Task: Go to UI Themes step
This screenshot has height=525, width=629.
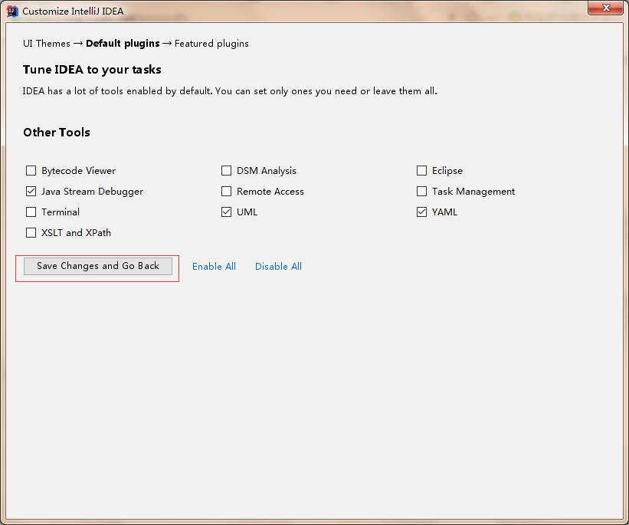Action: (47, 44)
